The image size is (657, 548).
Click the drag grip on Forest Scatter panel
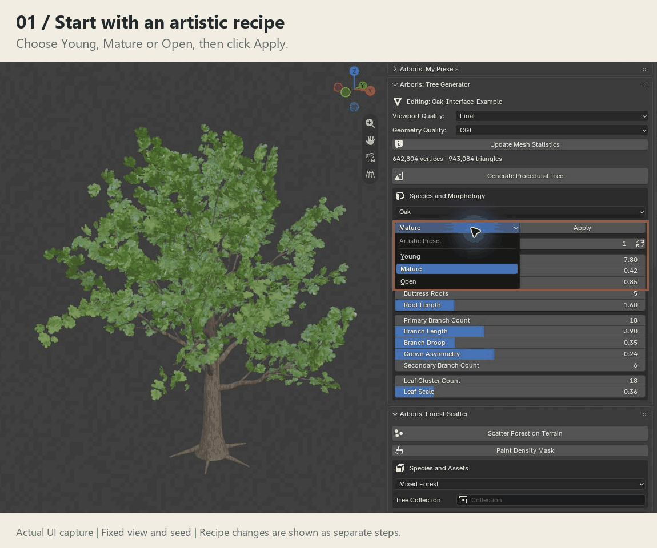tap(644, 414)
